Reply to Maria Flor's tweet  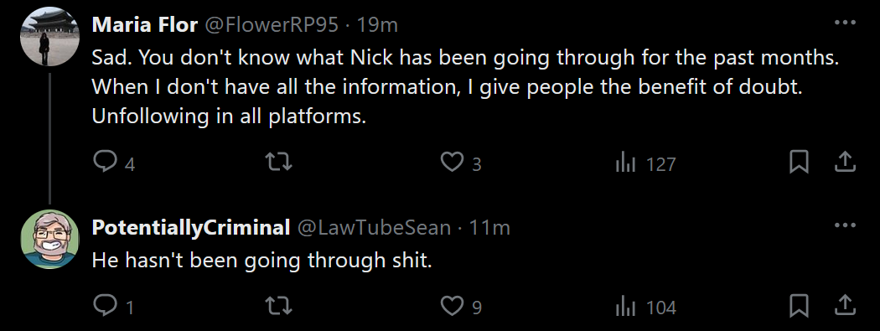104,163
